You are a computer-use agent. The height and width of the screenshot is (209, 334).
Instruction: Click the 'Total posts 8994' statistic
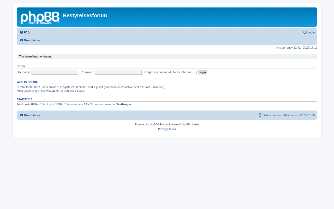click(27, 104)
